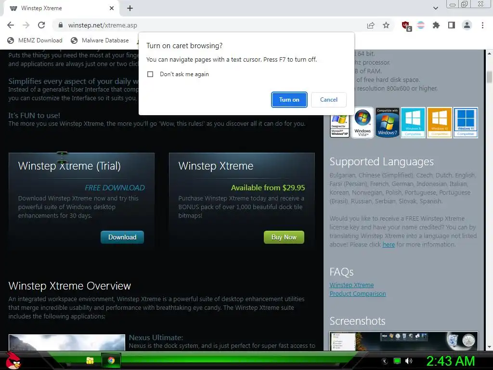Viewport: 493px width, 370px height.
Task: Reload the page with refresh icon
Action: point(41,25)
